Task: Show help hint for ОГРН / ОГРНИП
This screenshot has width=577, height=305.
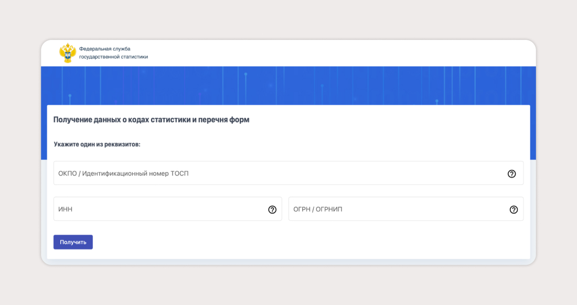Action: click(514, 210)
